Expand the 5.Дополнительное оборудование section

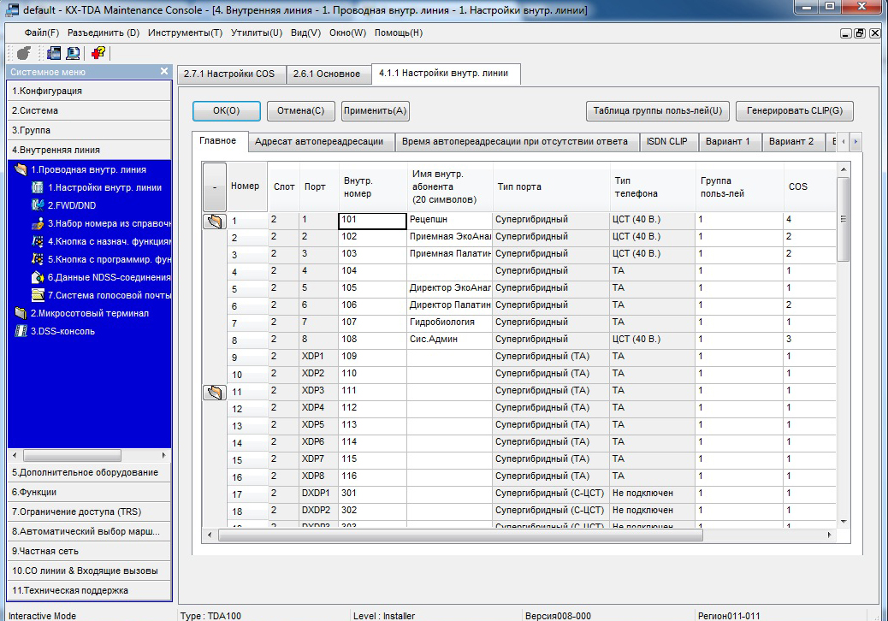tap(89, 472)
